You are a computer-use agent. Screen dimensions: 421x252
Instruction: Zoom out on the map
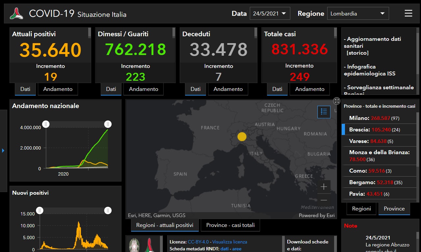(324, 200)
